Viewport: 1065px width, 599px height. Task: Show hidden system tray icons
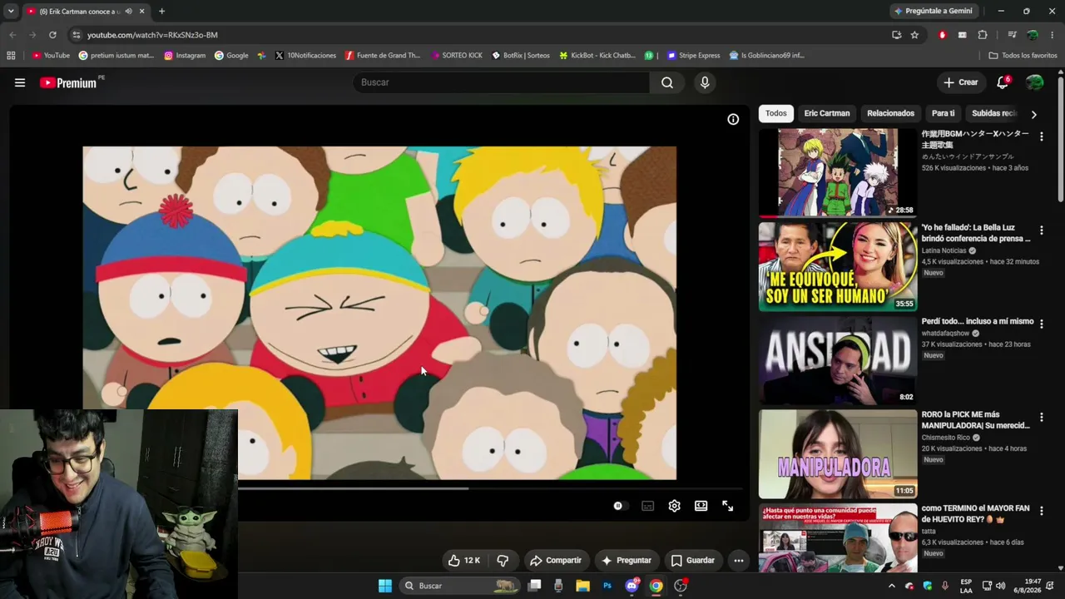[892, 586]
